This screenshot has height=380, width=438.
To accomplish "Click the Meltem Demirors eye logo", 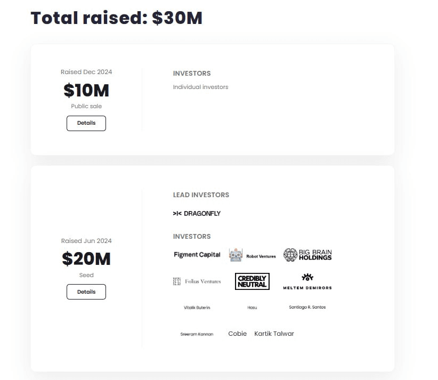I will (307, 277).
